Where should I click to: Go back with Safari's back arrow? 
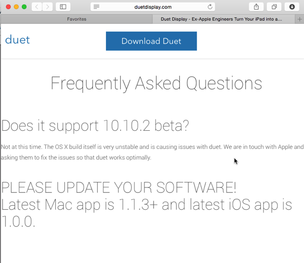coord(37,7)
